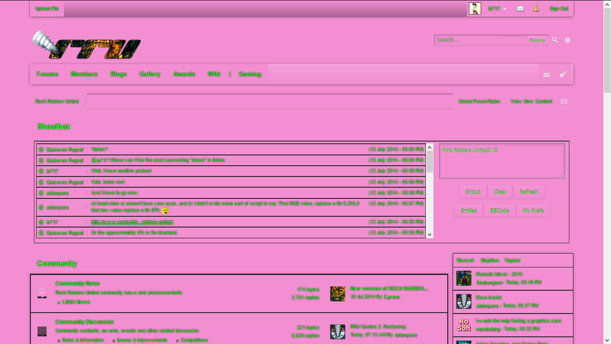Open the Forums search scope dropdown
Screen dimensions: 611x344
coord(537,40)
